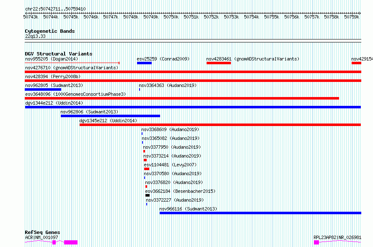Click the 50750k ruler position
This screenshot has width=373, height=247.
tap(171, 17)
